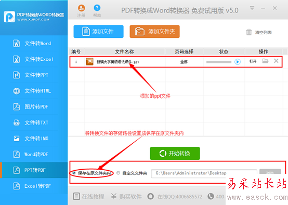
Task: Open the title bar dropdown menu arrow
Action: click(x=252, y=8)
